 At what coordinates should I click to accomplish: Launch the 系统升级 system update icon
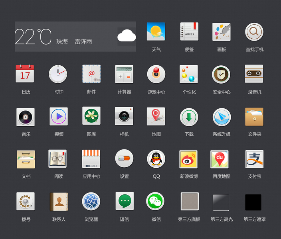(x=222, y=117)
